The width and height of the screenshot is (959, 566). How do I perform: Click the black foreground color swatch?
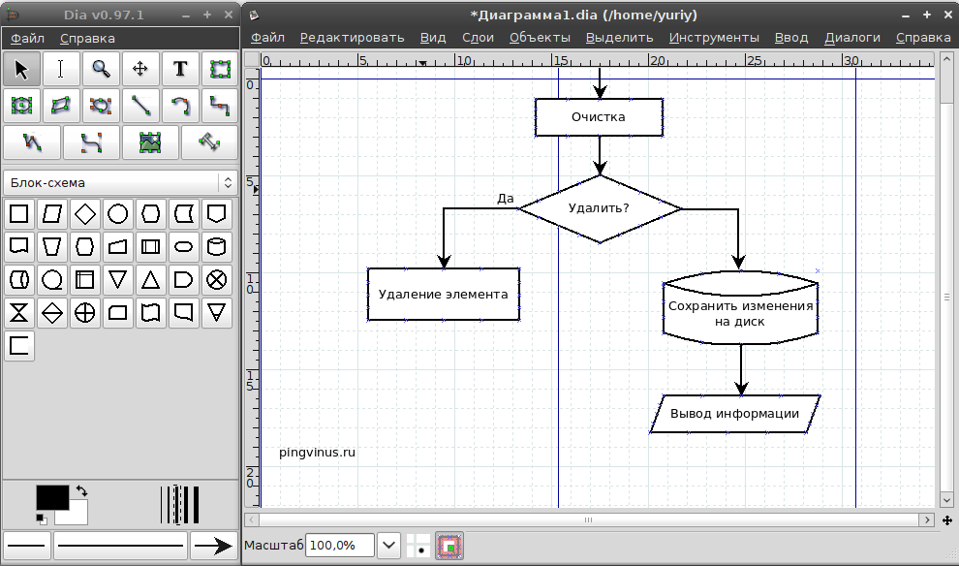tap(52, 497)
